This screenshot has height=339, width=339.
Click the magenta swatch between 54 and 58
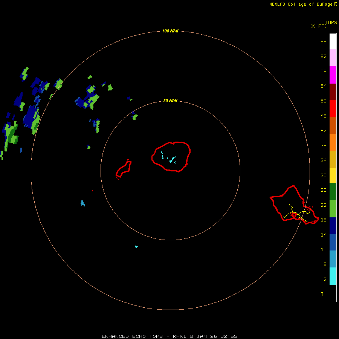click(x=333, y=75)
